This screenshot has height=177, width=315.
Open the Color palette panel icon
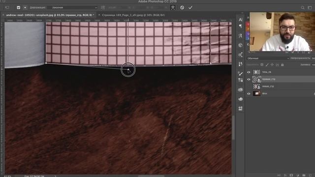[241, 99]
